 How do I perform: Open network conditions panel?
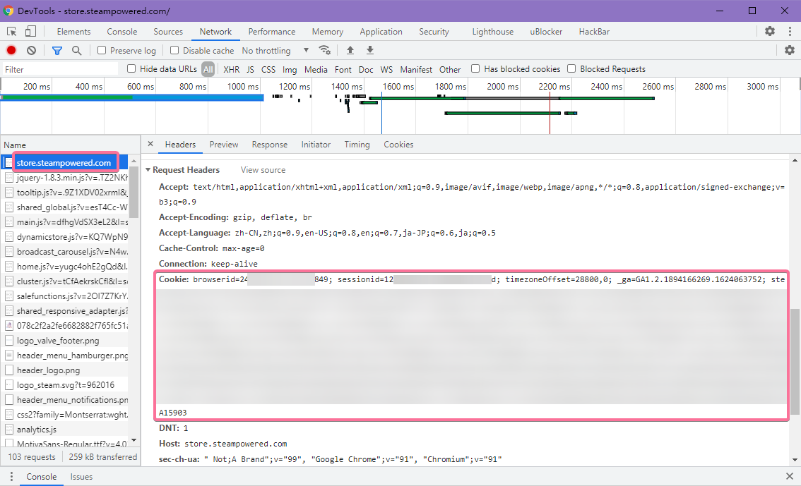coord(324,50)
